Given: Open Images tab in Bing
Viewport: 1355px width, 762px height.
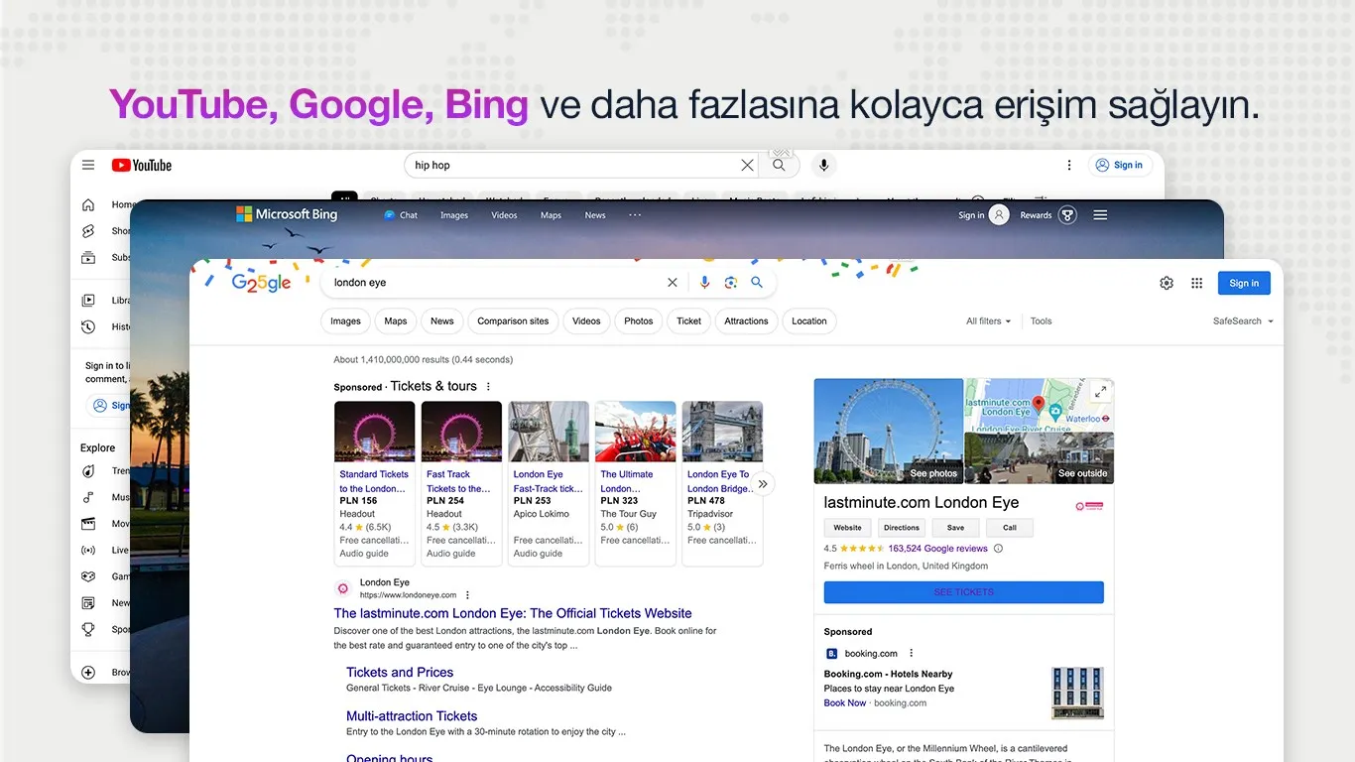Looking at the screenshot, I should click(454, 215).
